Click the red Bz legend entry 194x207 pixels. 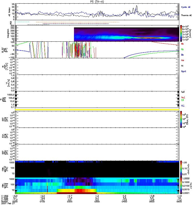(182, 44)
